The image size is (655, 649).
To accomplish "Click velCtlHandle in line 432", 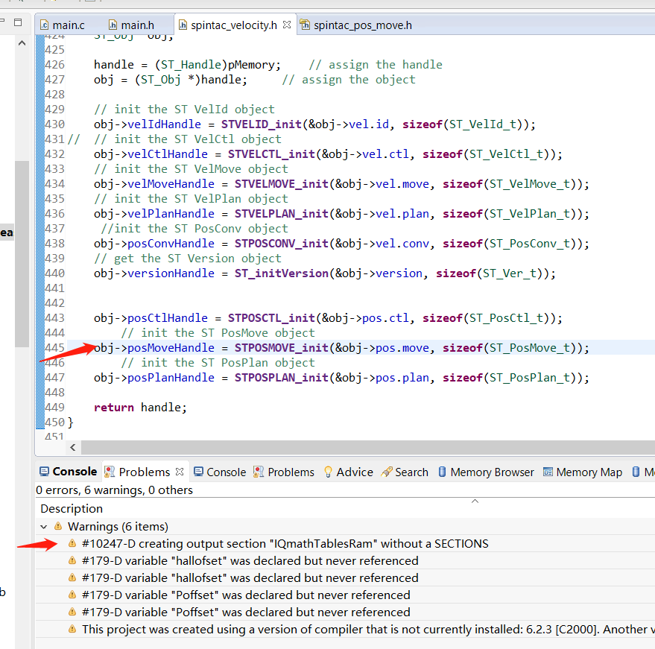I will pos(167,154).
